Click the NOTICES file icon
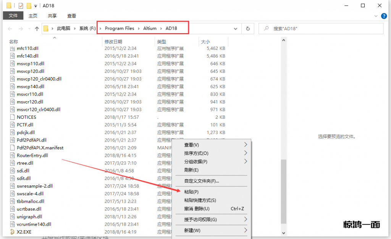Image resolution: width=391 pixels, height=239 pixels. [12, 117]
